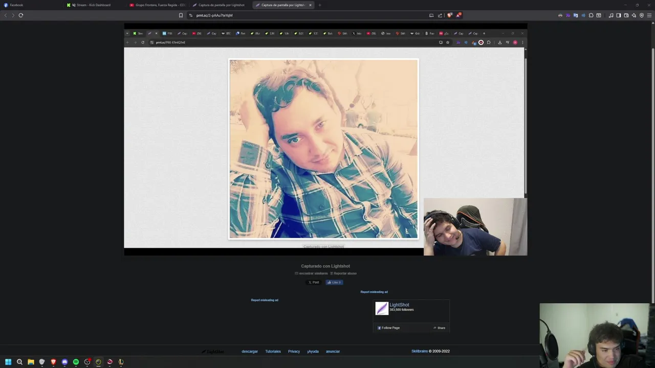
Task: Open the browser main menu hamburger
Action: point(649,15)
